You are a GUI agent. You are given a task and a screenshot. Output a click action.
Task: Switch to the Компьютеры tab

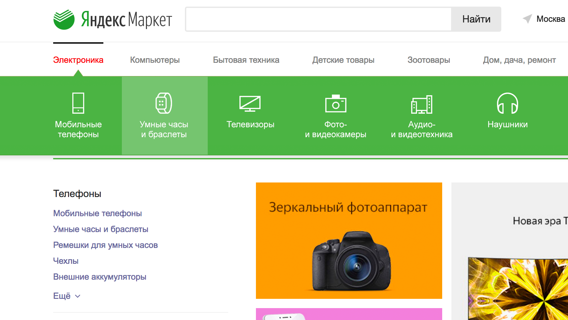pyautogui.click(x=155, y=60)
